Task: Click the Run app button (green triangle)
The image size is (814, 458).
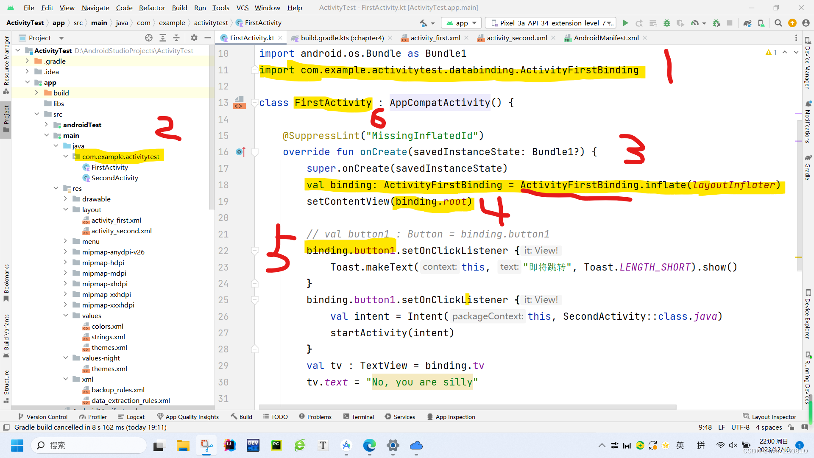Action: pyautogui.click(x=626, y=23)
